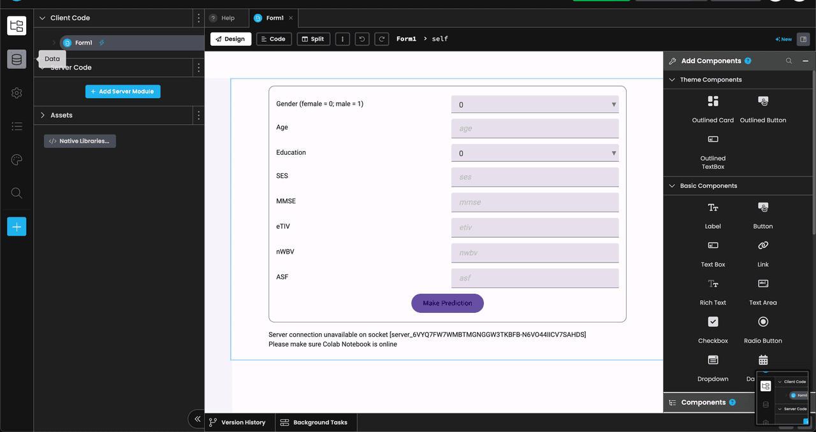
Task: Open the Gender dropdown in the form
Action: 534,104
